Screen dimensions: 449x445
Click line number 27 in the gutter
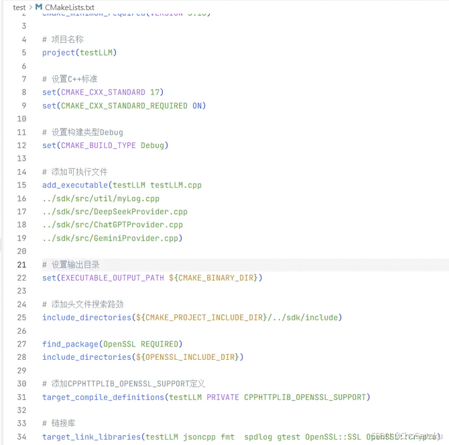coord(21,344)
